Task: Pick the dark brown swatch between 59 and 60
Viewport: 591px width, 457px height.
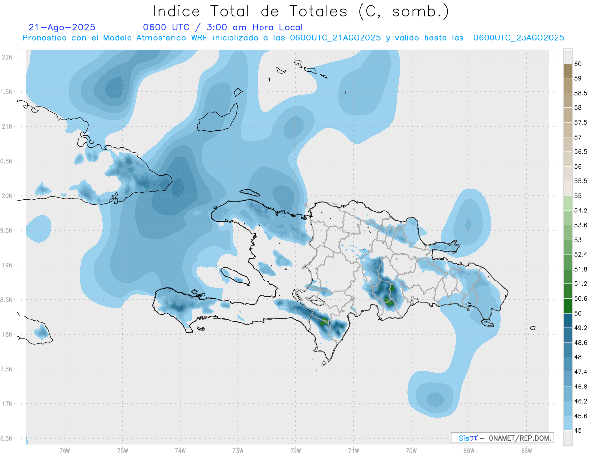Action: click(x=568, y=71)
